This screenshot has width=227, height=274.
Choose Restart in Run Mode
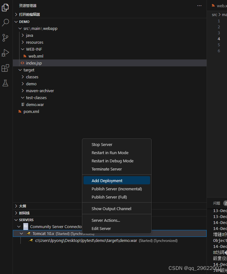point(117,153)
